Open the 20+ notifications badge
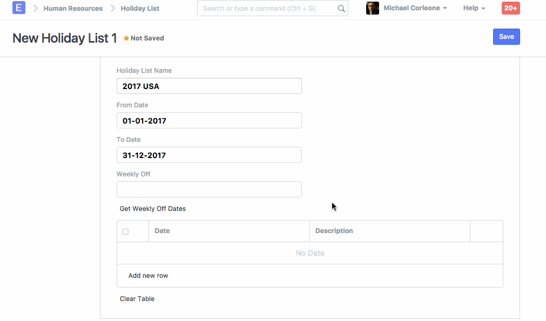The image size is (546, 321). (510, 8)
